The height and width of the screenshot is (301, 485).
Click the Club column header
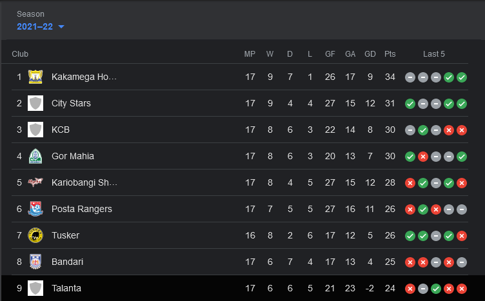20,54
